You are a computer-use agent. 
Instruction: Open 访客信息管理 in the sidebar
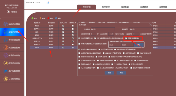click(x=12, y=40)
